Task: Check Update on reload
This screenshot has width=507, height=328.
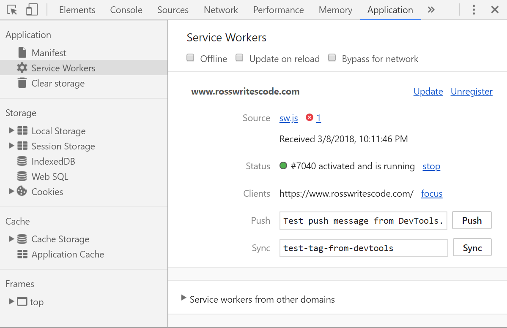Action: 239,57
